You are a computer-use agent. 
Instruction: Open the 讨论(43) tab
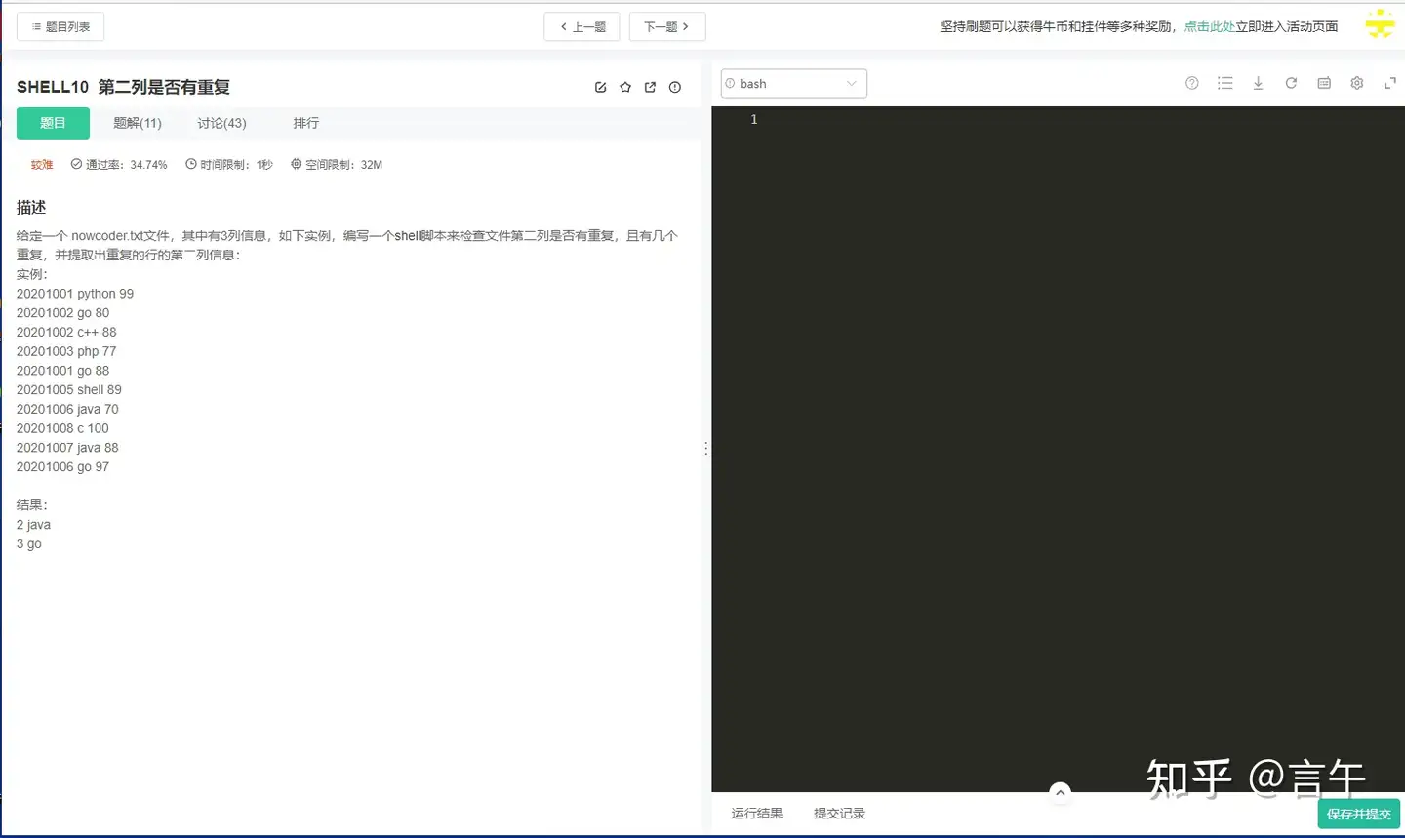[221, 123]
